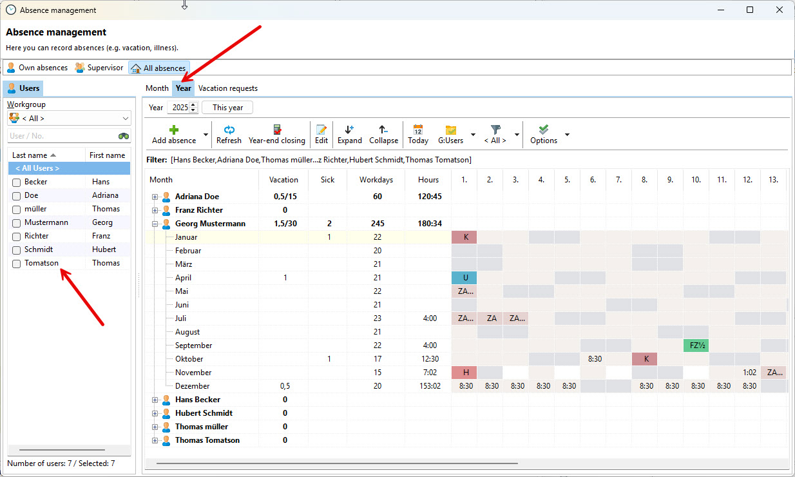Collapse all rows with Collapse icon
This screenshot has height=477, width=795.
point(383,130)
